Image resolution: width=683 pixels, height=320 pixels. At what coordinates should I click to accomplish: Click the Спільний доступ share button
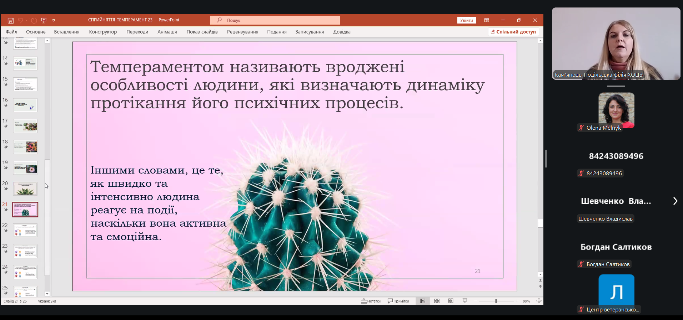tap(513, 32)
